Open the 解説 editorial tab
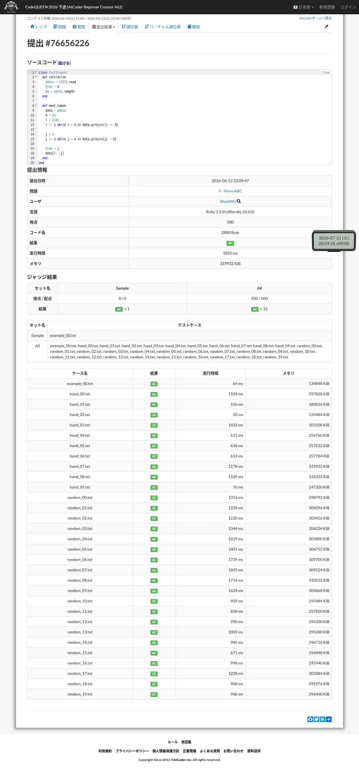The image size is (359, 768). (194, 27)
